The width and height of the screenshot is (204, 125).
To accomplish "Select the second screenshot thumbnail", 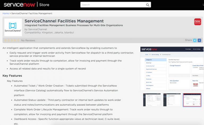I will pyautogui.click(x=172, y=100).
